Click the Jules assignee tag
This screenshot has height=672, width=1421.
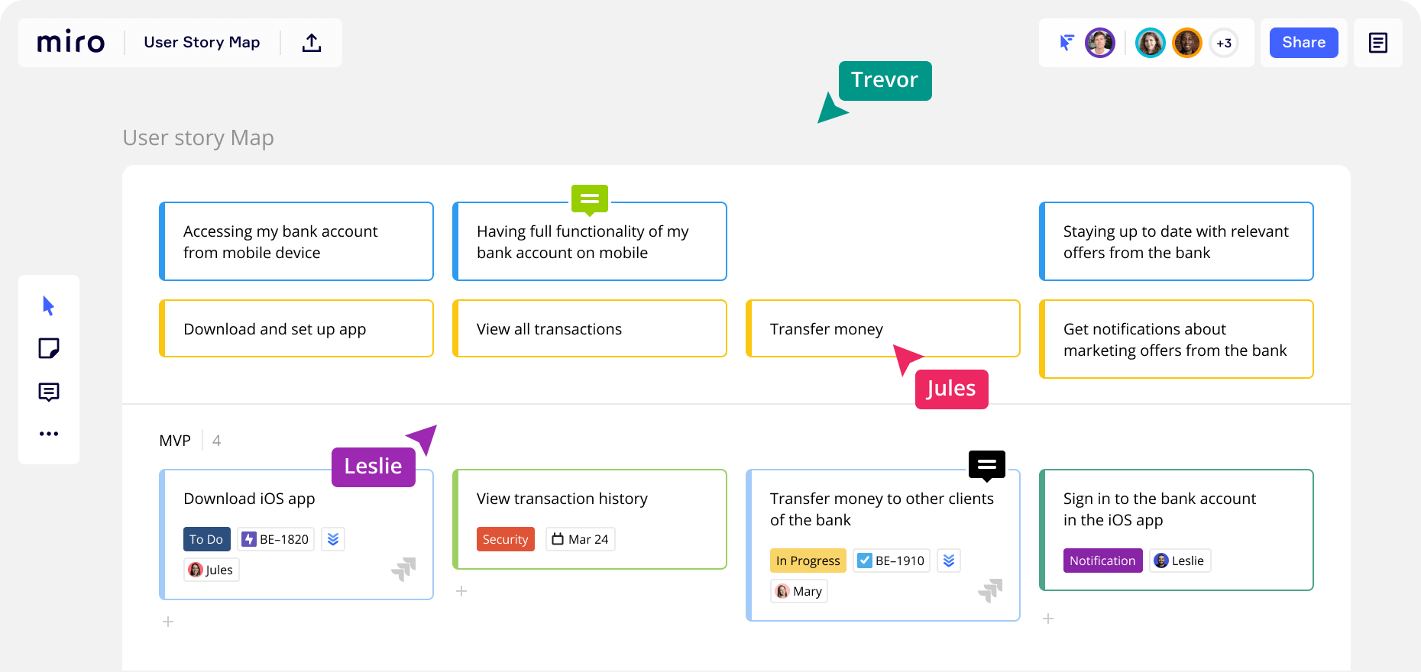(x=212, y=570)
